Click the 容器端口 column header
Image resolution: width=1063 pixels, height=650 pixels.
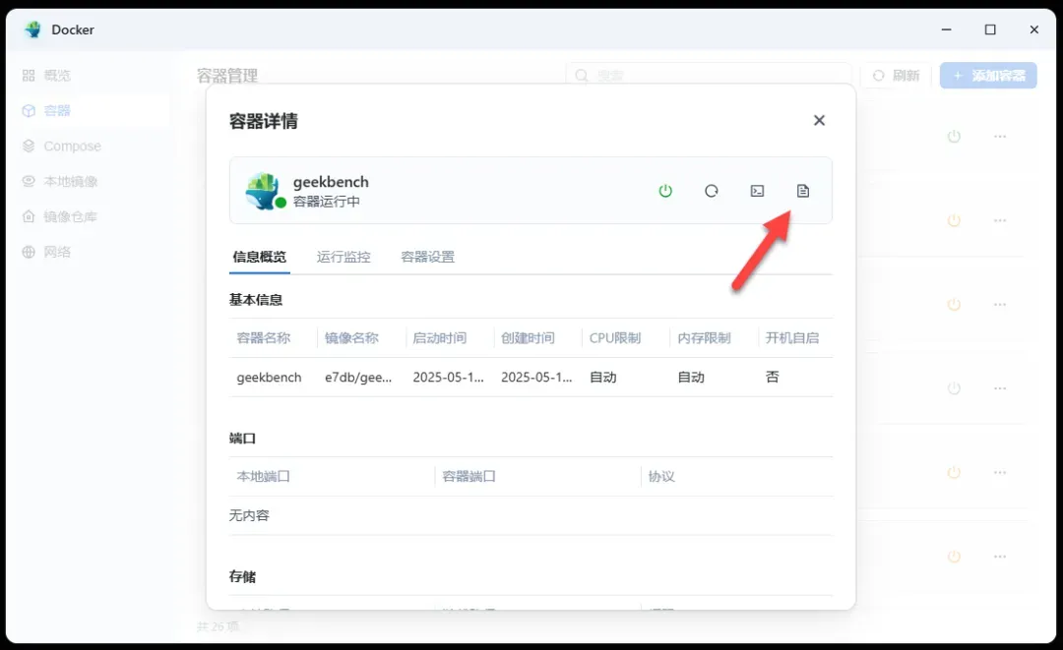pyautogui.click(x=469, y=477)
